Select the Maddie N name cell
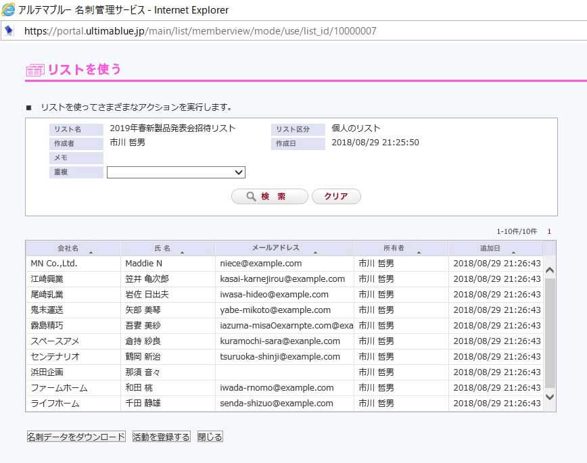 coord(168,264)
